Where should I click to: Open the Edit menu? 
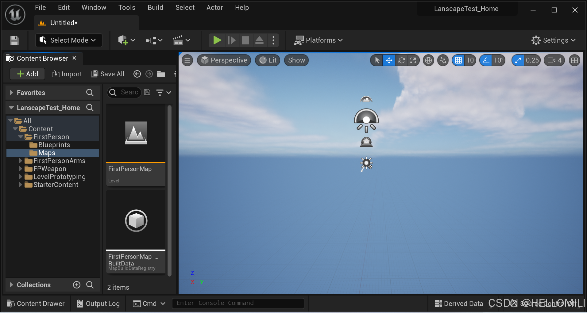click(x=64, y=8)
